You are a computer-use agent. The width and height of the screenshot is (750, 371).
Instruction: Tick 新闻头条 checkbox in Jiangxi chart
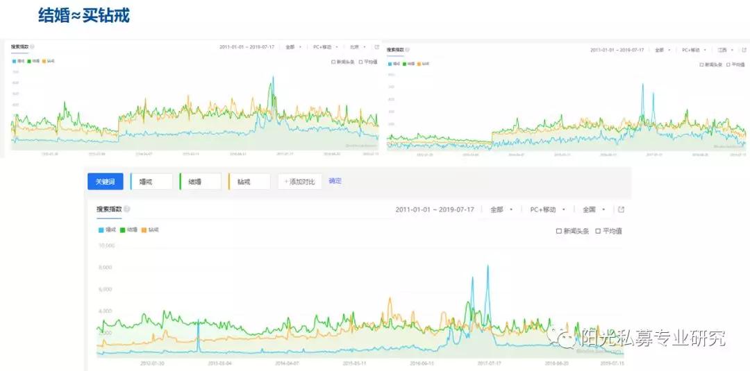(701, 64)
